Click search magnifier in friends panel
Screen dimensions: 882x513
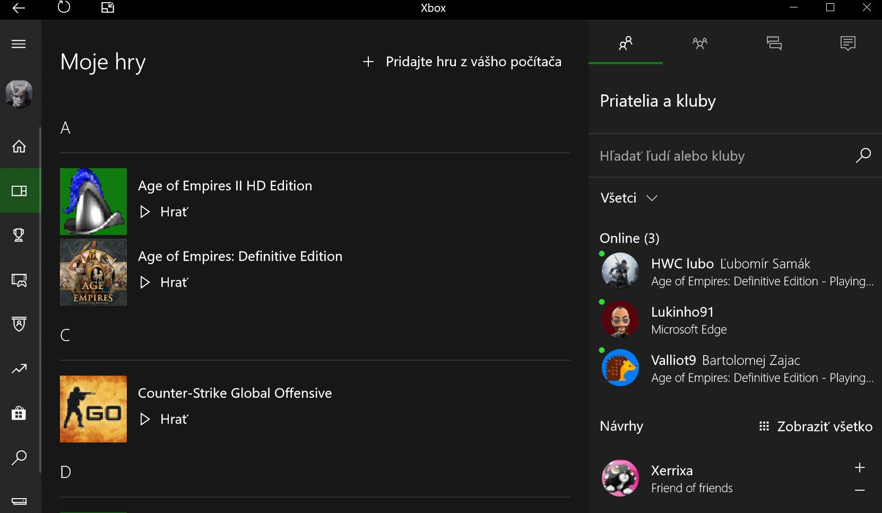coord(863,155)
